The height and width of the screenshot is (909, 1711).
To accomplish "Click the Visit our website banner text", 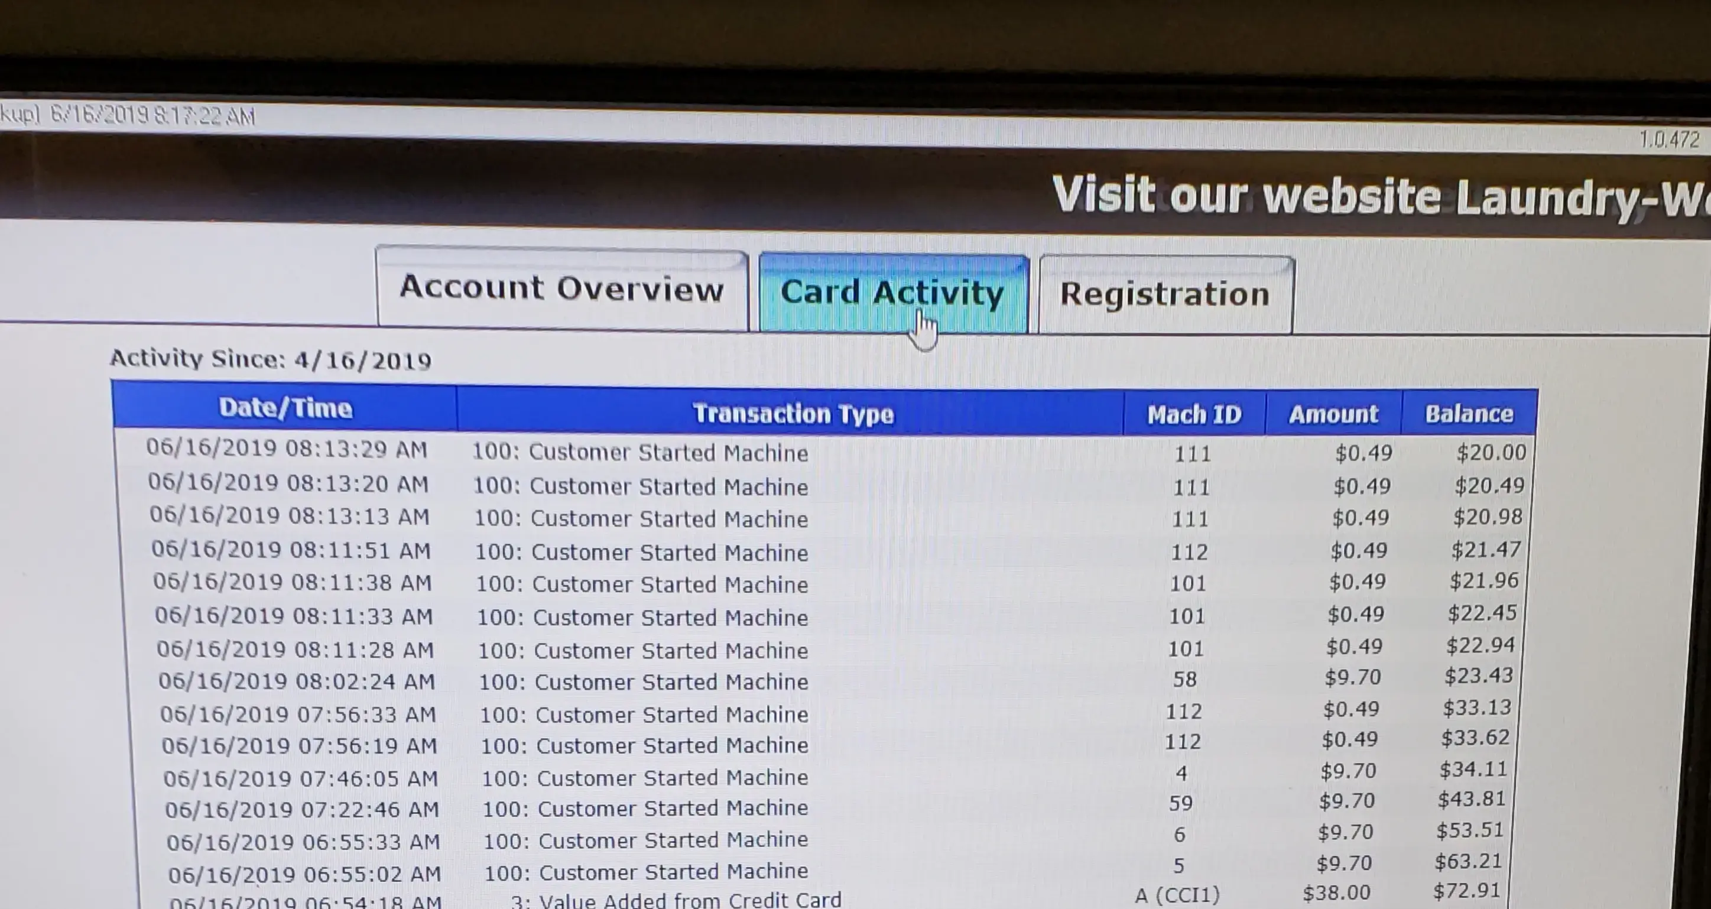I will pos(1378,197).
